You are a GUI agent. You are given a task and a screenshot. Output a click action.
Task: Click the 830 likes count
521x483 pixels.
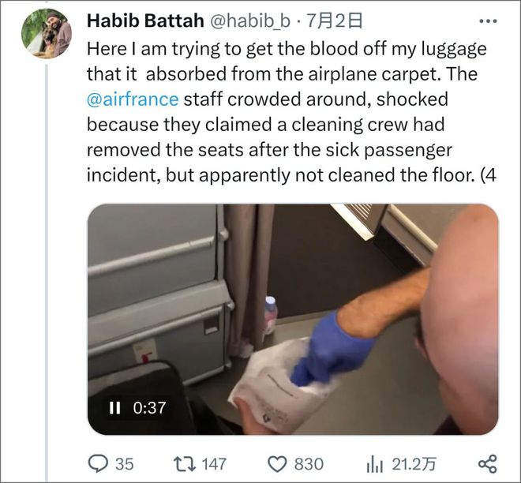coord(309,464)
